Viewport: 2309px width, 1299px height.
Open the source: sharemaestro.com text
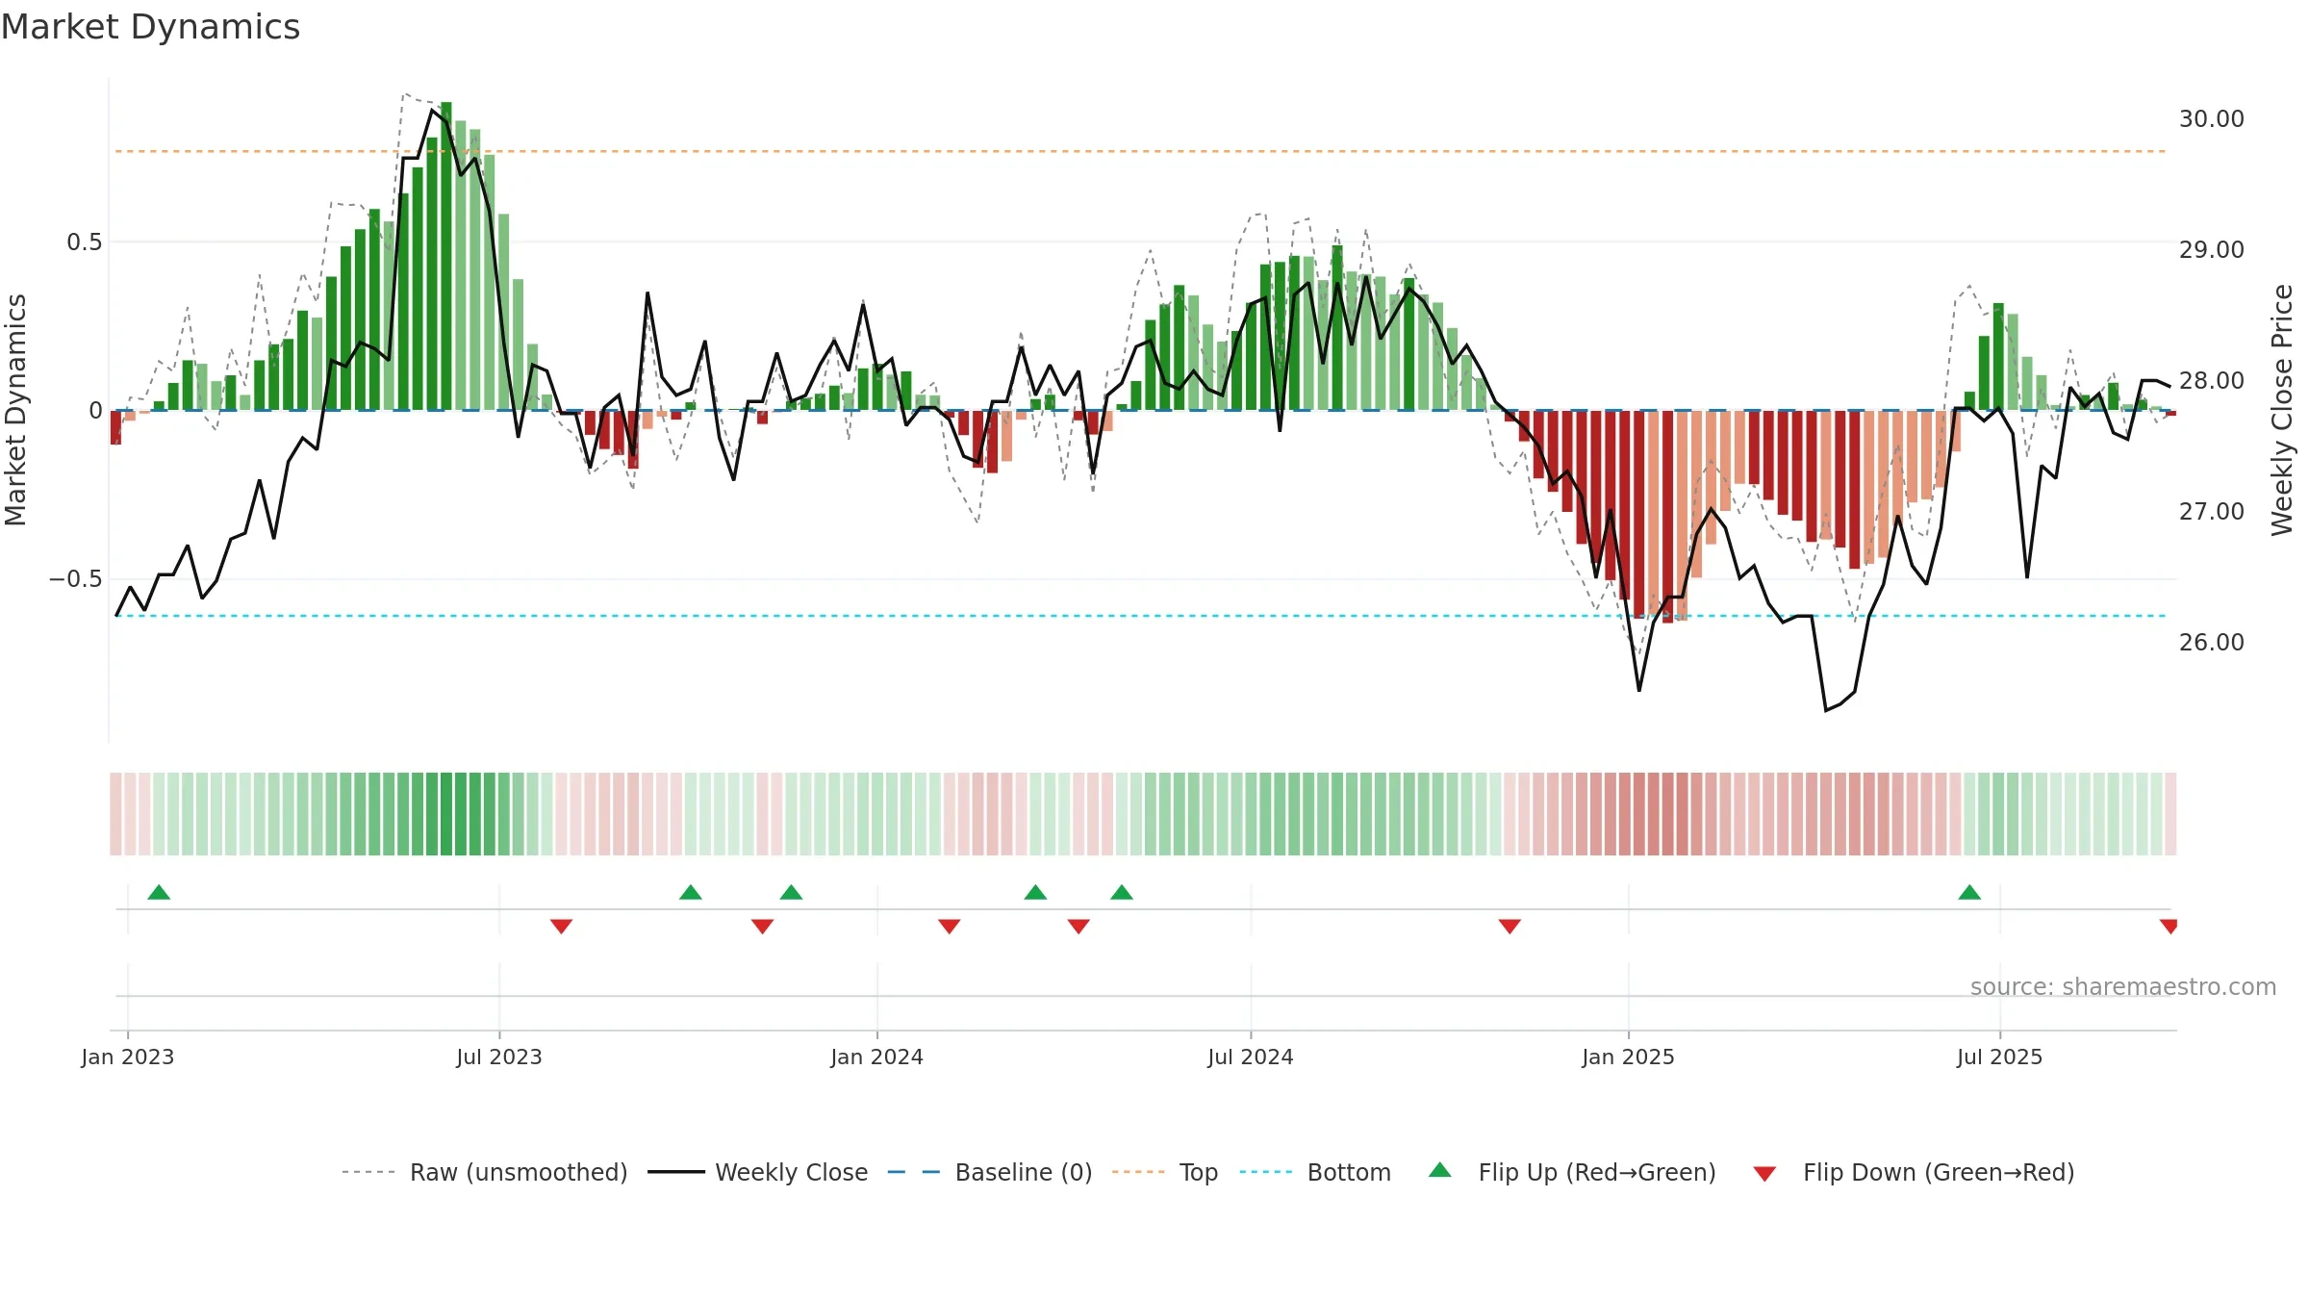tap(2123, 986)
